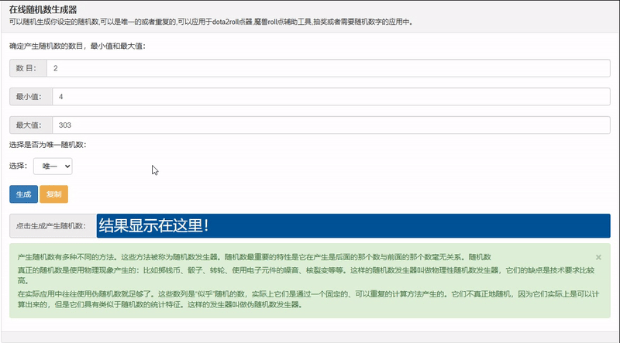
Task: Click the 选择 label next to dropdown
Action: [x=18, y=166]
